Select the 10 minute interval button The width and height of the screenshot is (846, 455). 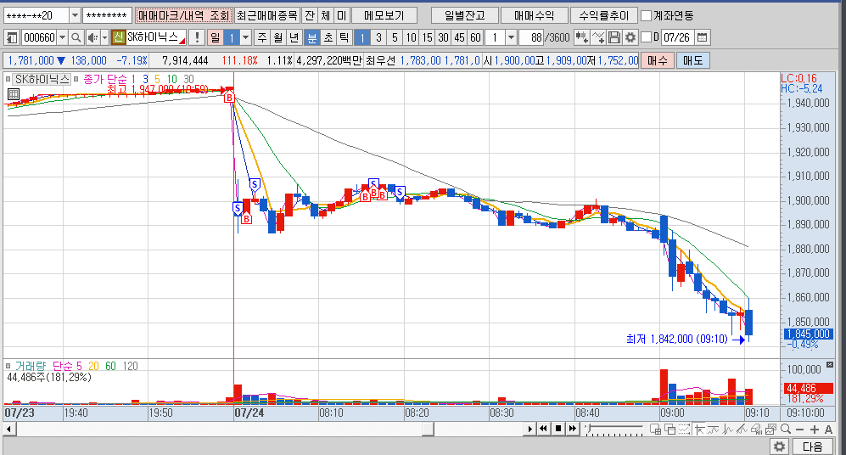coord(411,37)
